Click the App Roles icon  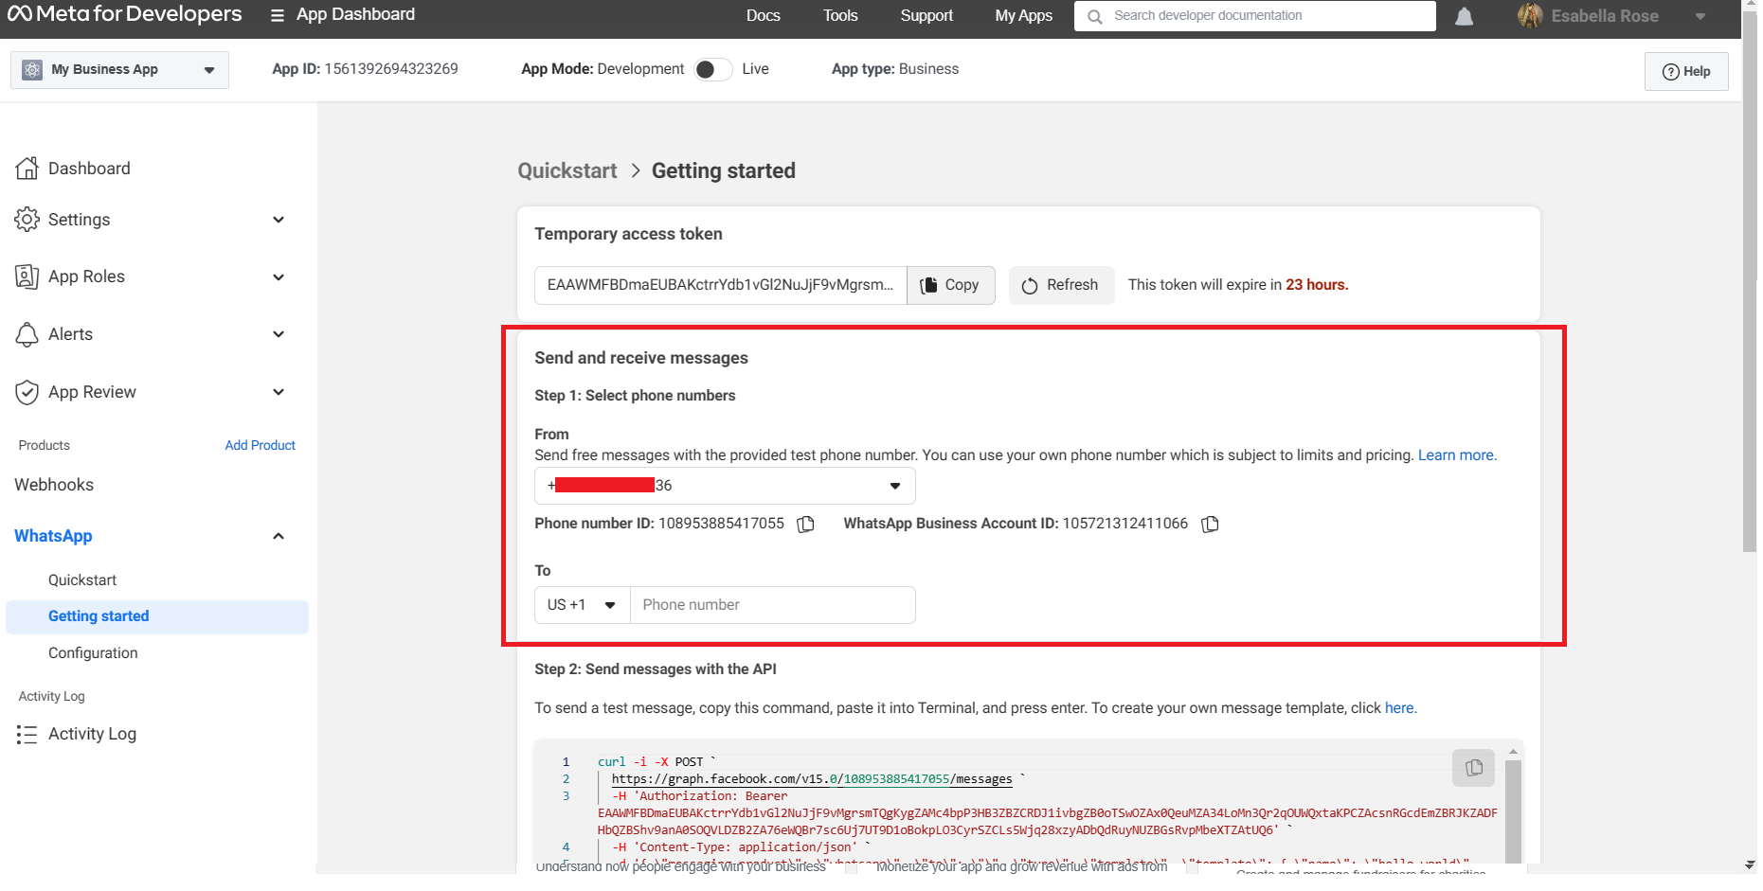click(27, 276)
